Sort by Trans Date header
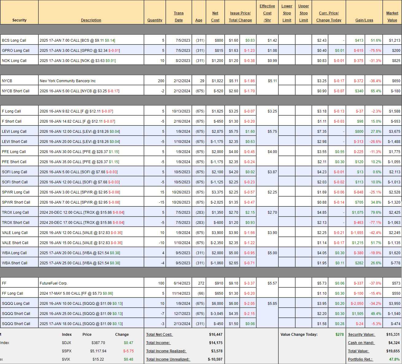This screenshot has width=402, height=364. (x=179, y=17)
